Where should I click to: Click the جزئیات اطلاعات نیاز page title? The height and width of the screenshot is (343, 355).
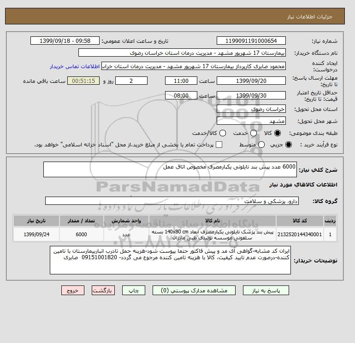309,17
